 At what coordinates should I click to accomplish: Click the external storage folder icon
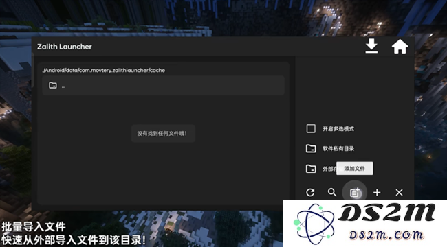(x=311, y=169)
